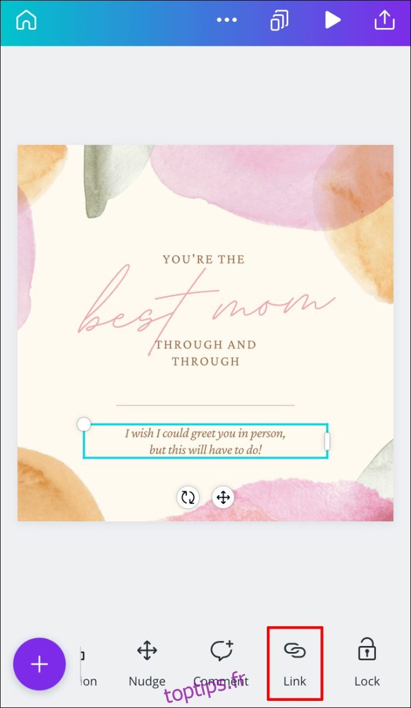Image resolution: width=411 pixels, height=708 pixels.
Task: Tap the share export icon
Action: (x=384, y=20)
